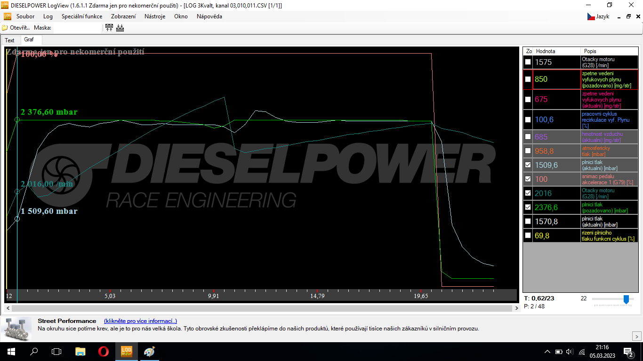Open the Jazyk language flag selector
The image size is (643, 361).
click(598, 16)
